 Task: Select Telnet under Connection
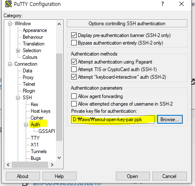point(29,84)
